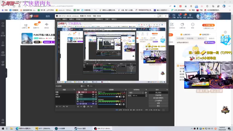This screenshot has width=233, height=131.
Task: Open Windows Start menu
Action: [3, 128]
